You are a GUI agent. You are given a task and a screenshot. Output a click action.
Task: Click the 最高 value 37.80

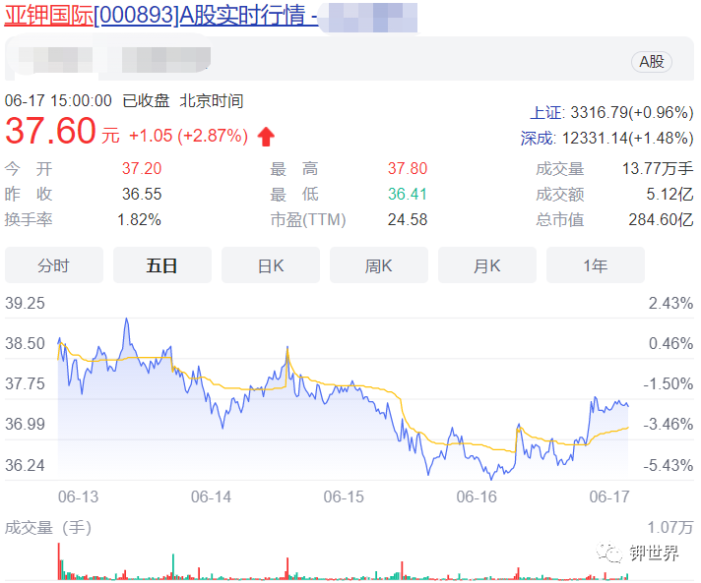click(x=408, y=168)
